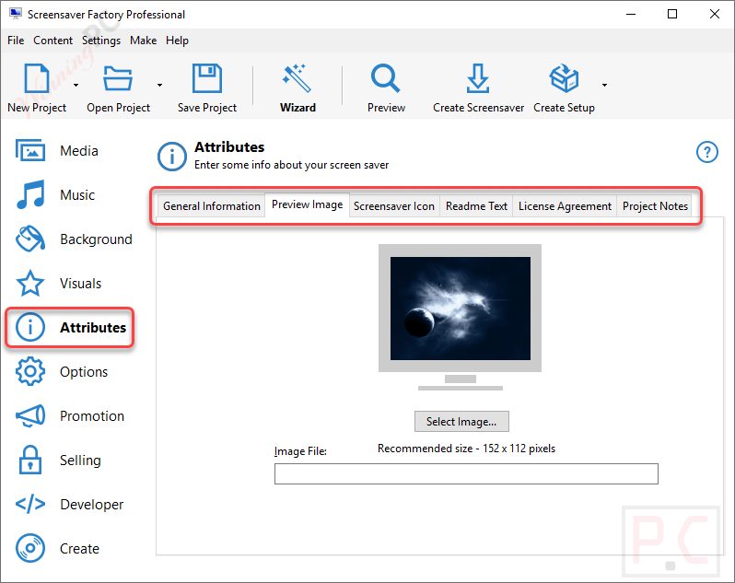Screen dimensions: 735x583
Task: Close the Screensaver Factory window
Action: pyautogui.click(x=715, y=14)
